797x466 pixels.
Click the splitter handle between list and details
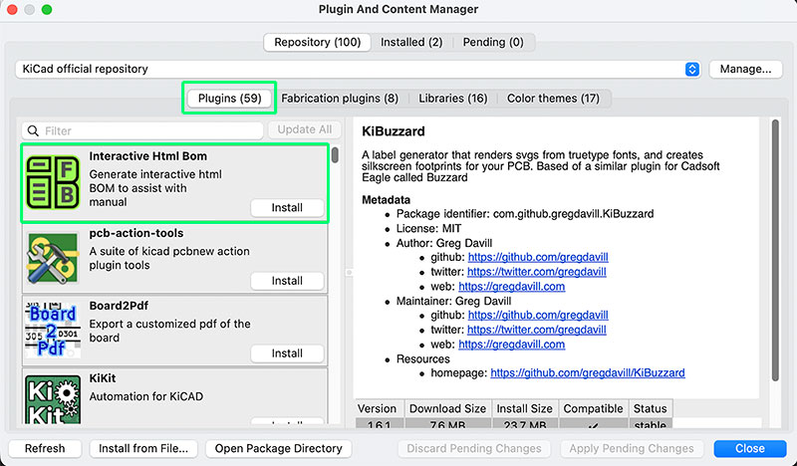pos(350,273)
